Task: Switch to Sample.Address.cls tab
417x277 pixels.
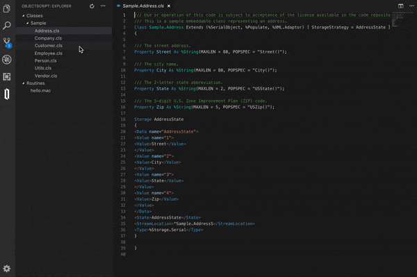Action: tap(143, 6)
